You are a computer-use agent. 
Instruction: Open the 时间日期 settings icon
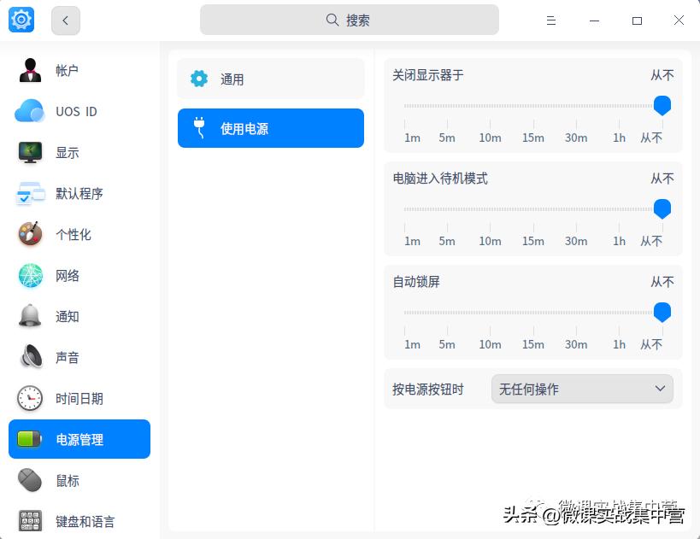tap(31, 398)
